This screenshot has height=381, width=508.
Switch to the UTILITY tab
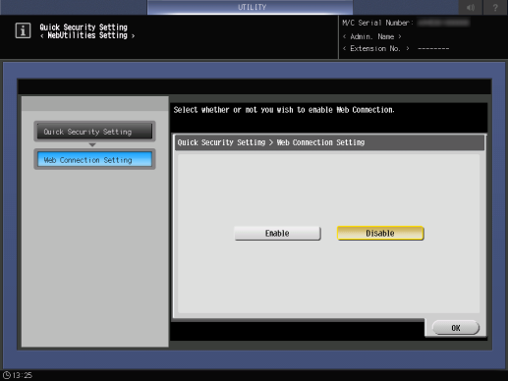tap(250, 7)
